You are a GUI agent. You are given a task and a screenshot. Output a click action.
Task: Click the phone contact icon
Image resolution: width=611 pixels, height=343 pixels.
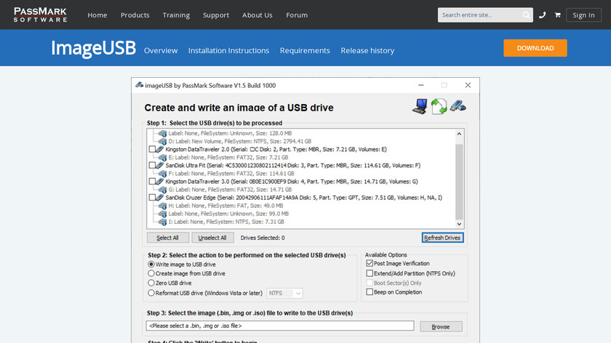[x=542, y=15]
